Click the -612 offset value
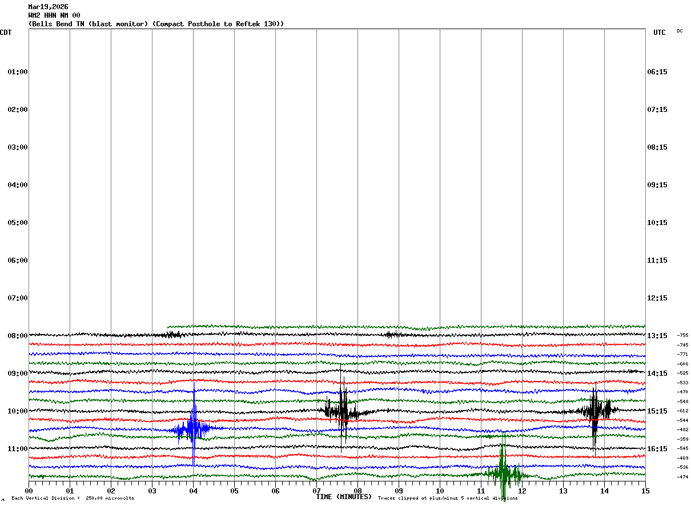 [x=682, y=411]
